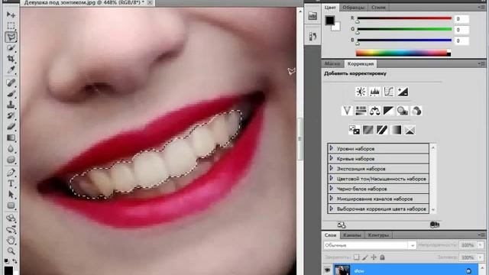The width and height of the screenshot is (489, 275).
Task: Add a Levels adjustment
Action: (374, 92)
